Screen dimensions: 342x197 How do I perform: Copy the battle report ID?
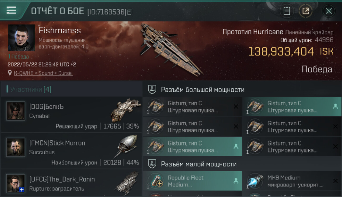tap(129, 12)
